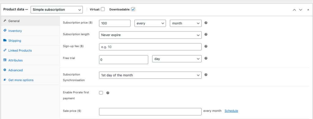Move Product data panel up with arrow

294,10
